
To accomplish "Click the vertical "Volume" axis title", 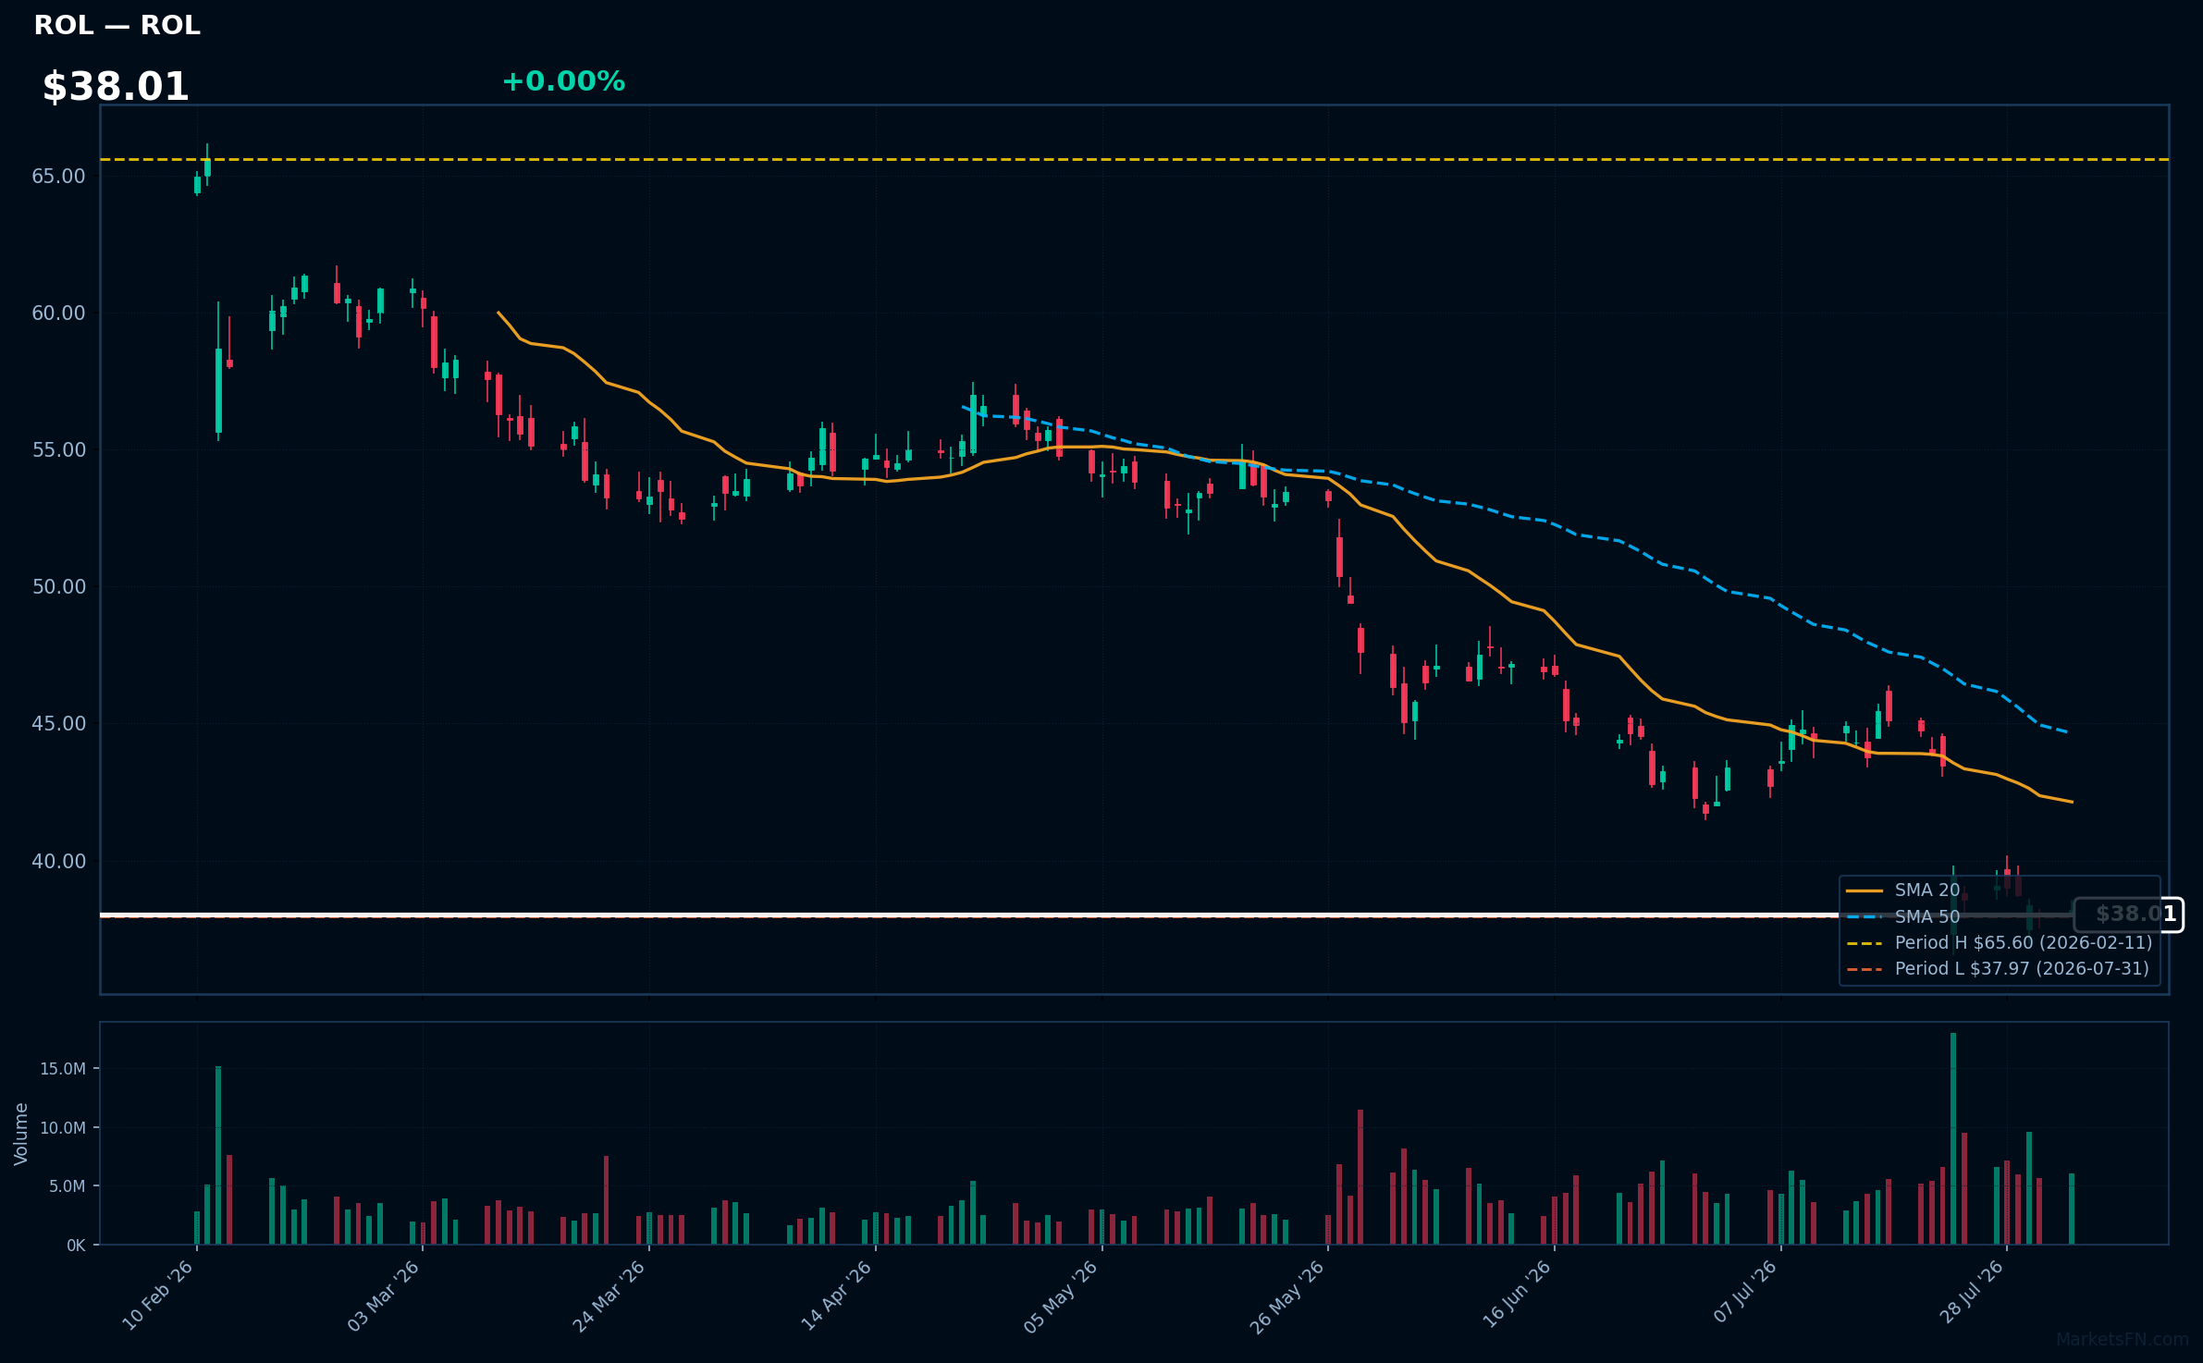I will (21, 1134).
